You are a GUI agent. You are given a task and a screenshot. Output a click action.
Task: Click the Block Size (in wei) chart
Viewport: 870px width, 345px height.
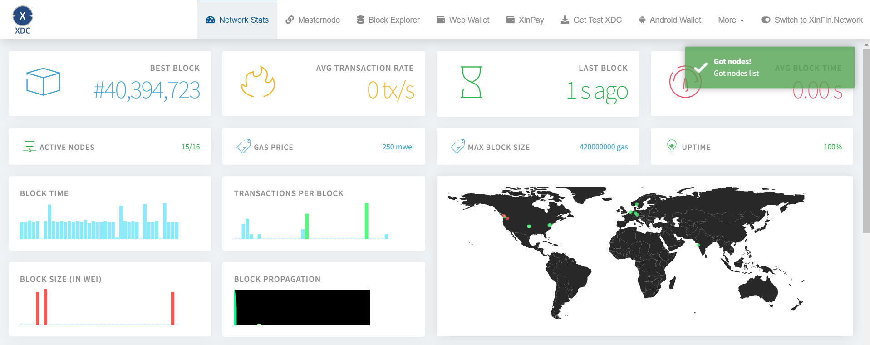tap(99, 307)
